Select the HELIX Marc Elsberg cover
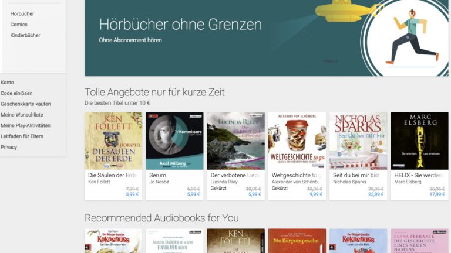This screenshot has height=253, width=451. [420, 141]
